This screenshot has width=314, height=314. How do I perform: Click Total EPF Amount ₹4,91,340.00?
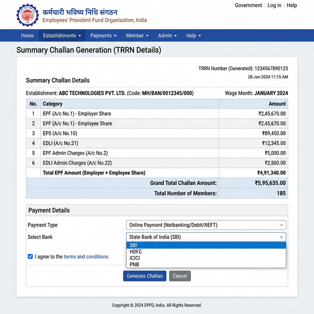pos(271,173)
